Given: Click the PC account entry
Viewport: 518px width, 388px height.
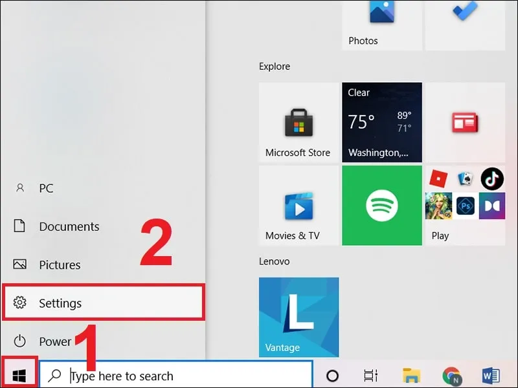Looking at the screenshot, I should (46, 188).
